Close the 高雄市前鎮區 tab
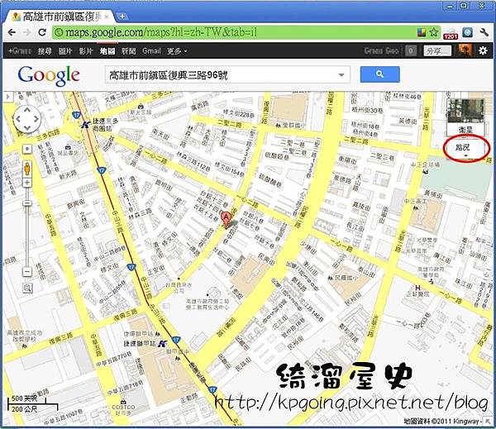The image size is (496, 429). tap(107, 17)
